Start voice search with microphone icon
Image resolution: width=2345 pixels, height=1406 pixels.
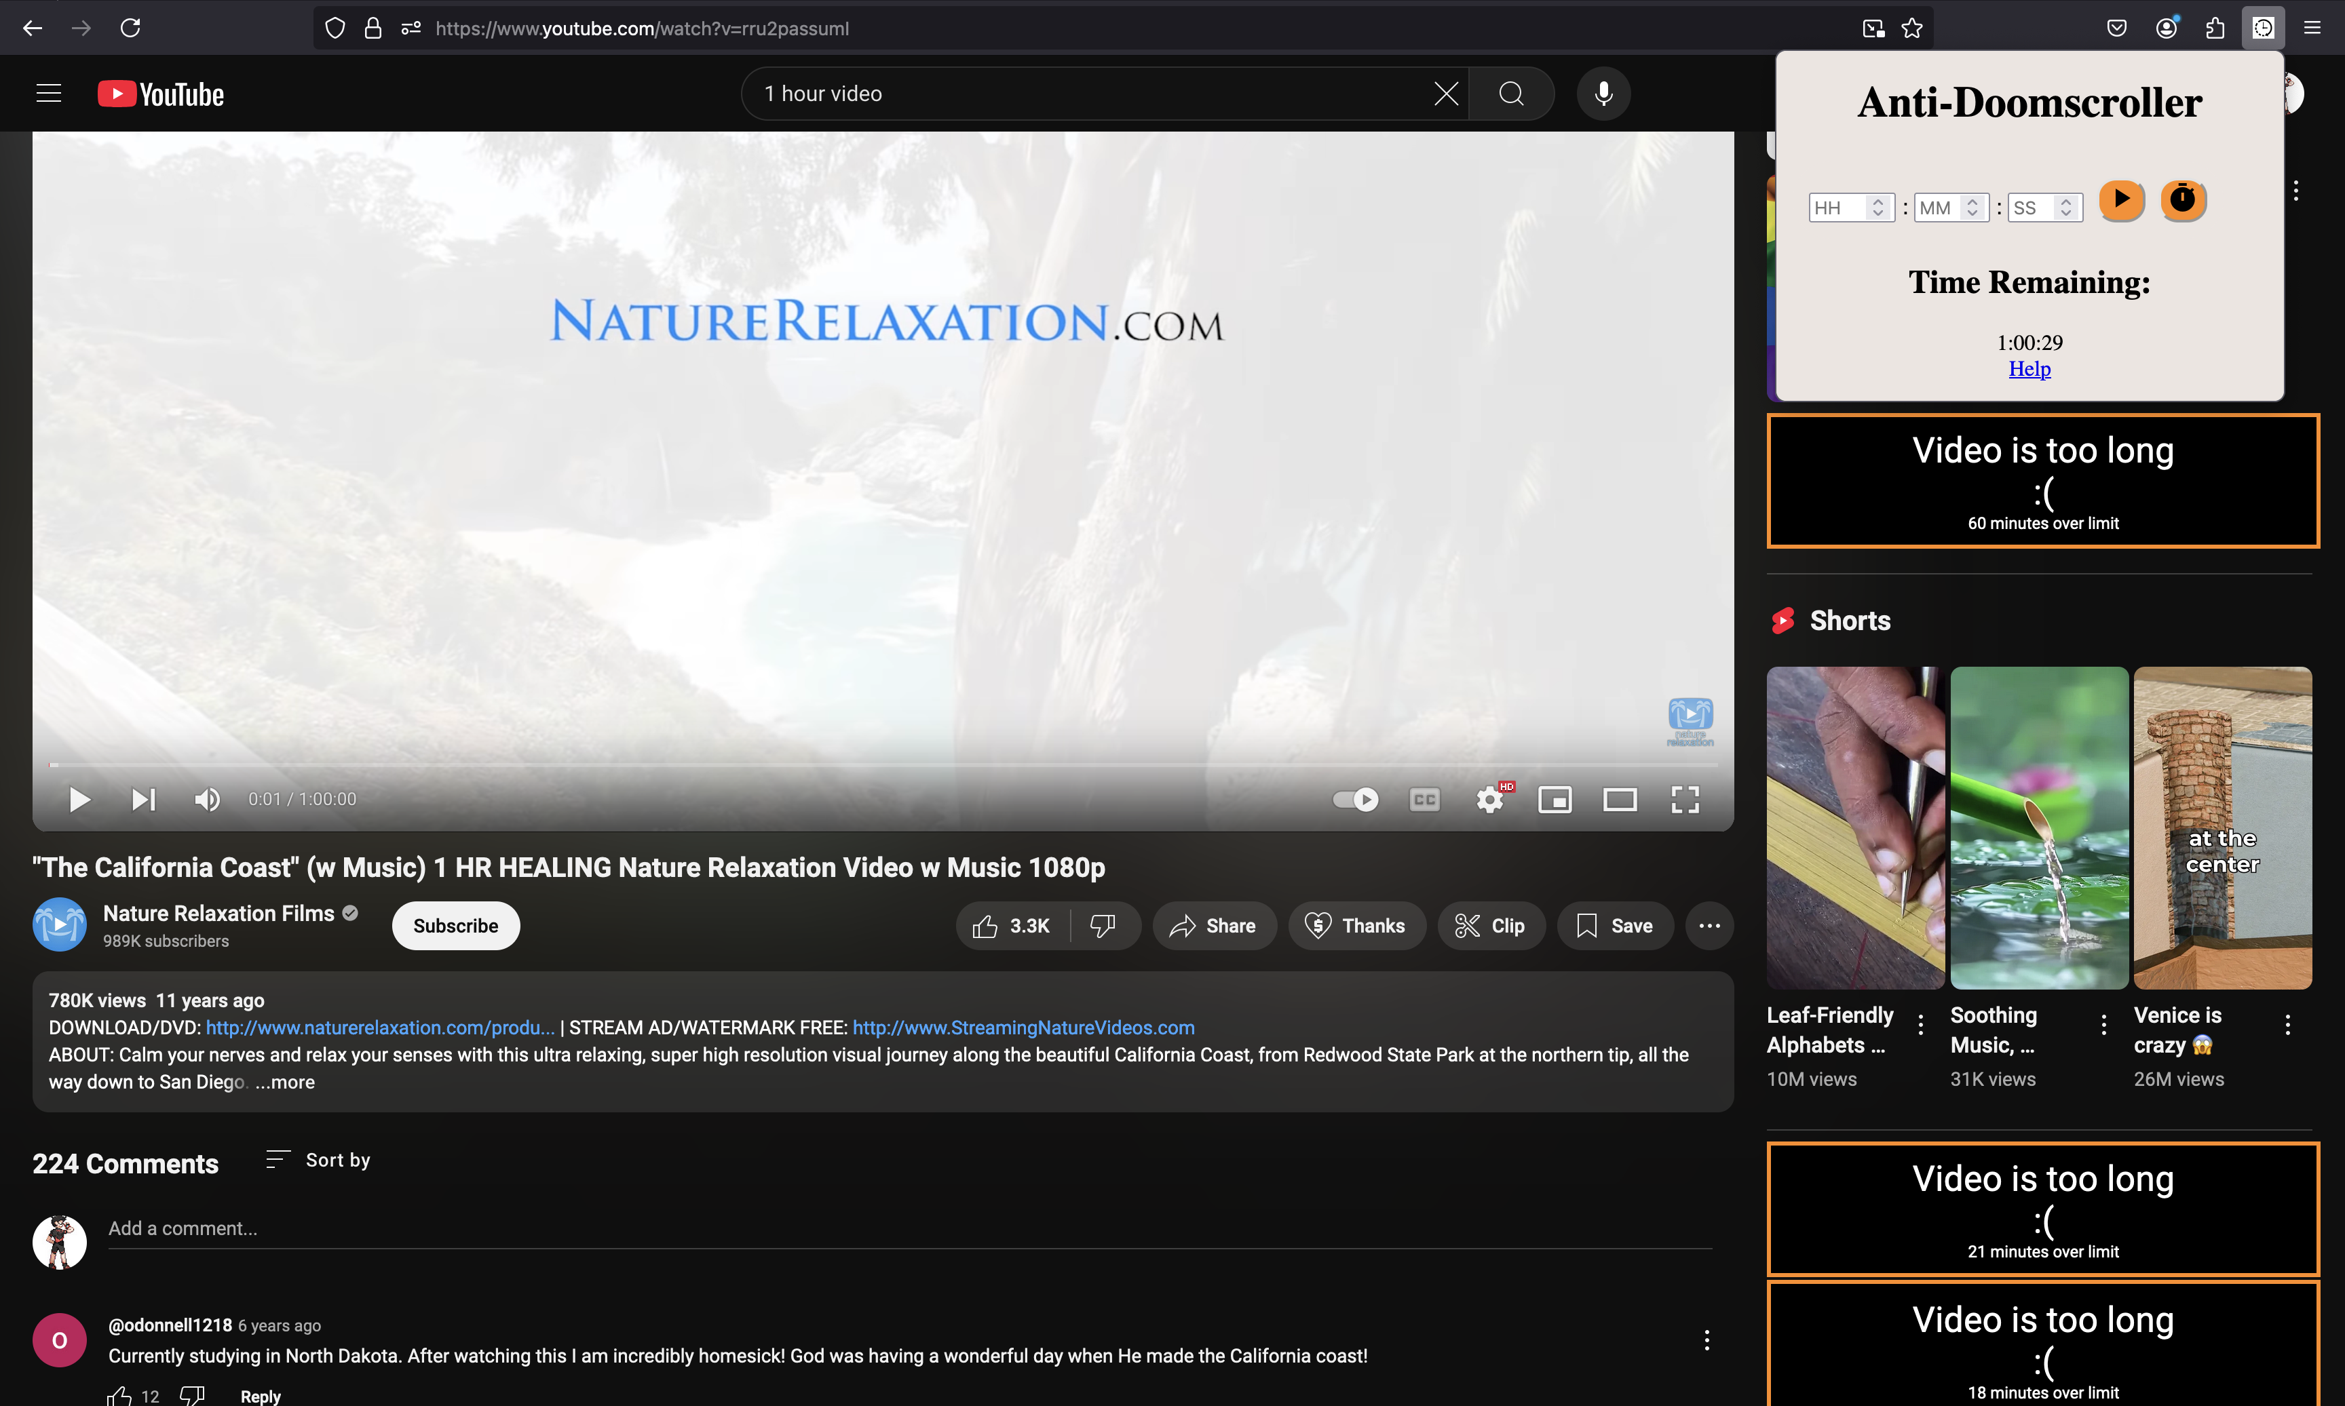pyautogui.click(x=1603, y=94)
